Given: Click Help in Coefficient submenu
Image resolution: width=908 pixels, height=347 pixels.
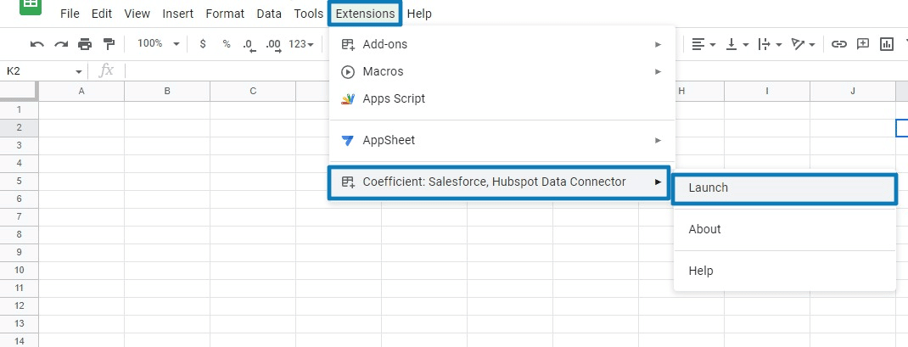Looking at the screenshot, I should click(785, 271).
